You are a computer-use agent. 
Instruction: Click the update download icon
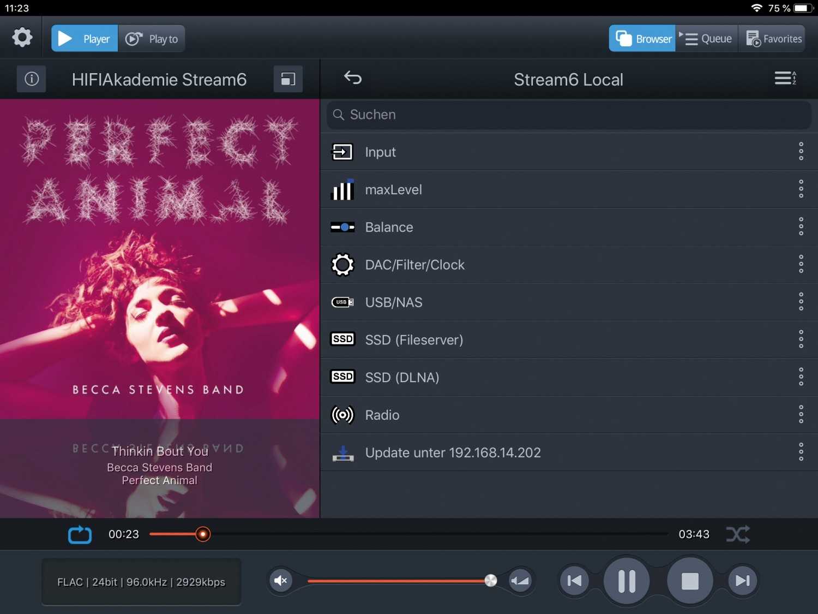tap(343, 454)
